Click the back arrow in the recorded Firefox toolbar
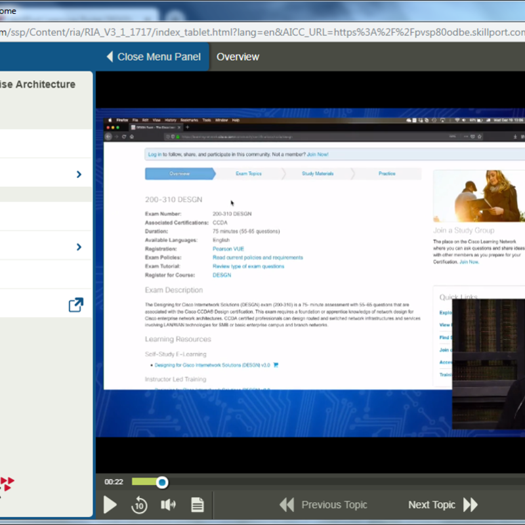The width and height of the screenshot is (525, 525). (108, 136)
